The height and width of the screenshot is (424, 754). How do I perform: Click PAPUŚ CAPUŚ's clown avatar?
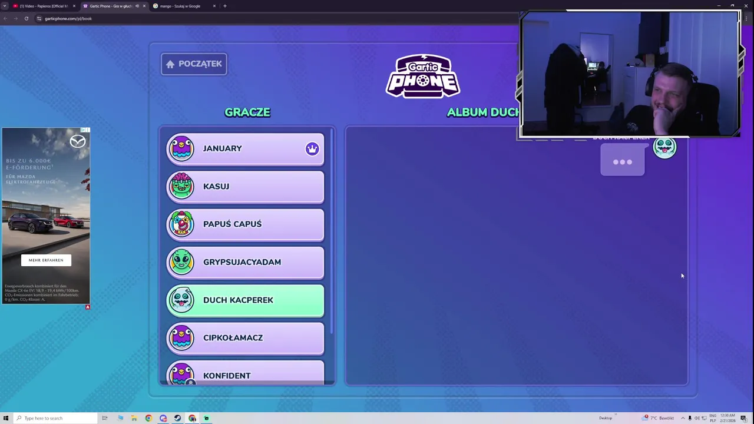click(x=181, y=224)
